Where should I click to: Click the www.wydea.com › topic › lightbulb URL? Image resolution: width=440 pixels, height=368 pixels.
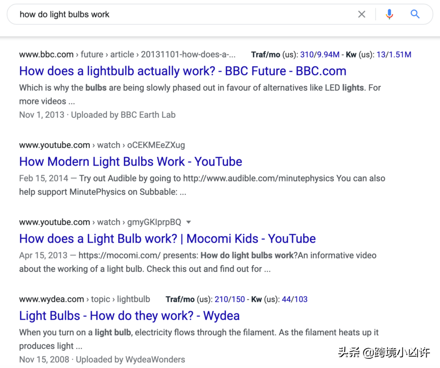[x=85, y=299]
